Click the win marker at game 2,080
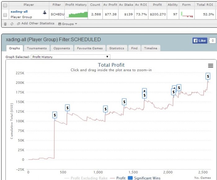 173,92
